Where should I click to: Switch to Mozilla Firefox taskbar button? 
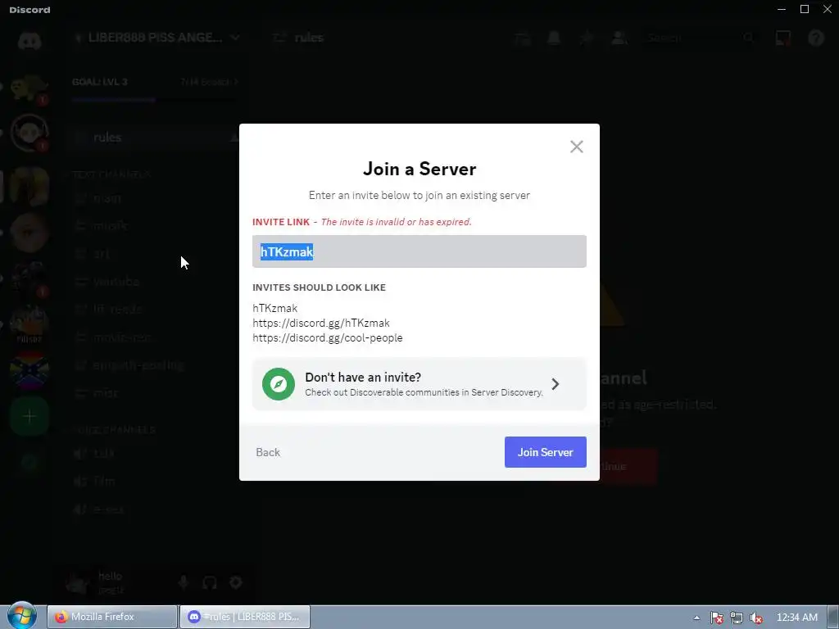pos(112,617)
